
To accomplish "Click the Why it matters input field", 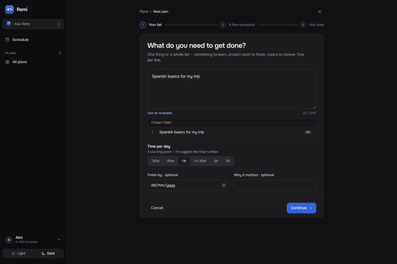I will click(x=275, y=185).
